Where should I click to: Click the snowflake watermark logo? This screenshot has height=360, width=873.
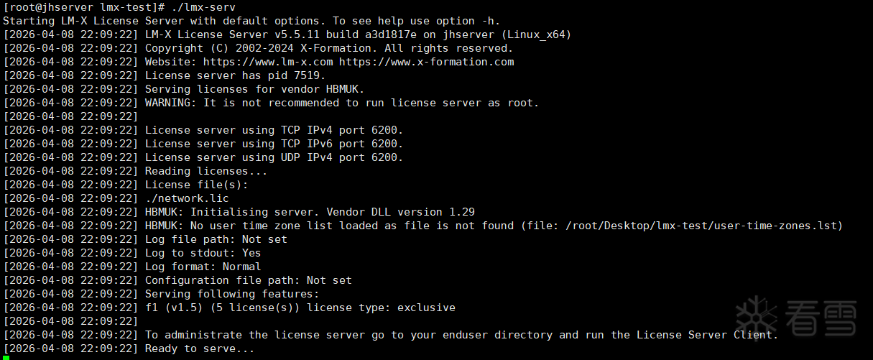(756, 318)
